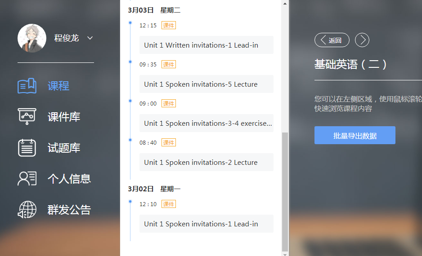Select the 试题库 menu label

click(64, 148)
